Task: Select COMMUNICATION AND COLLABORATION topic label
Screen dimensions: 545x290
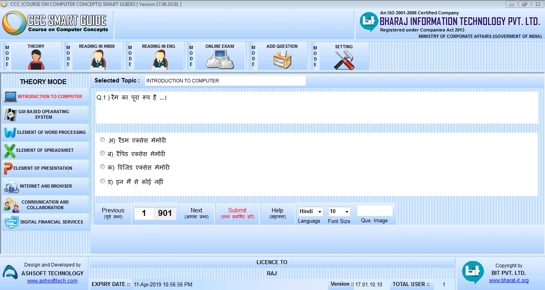Action: [x=45, y=205]
